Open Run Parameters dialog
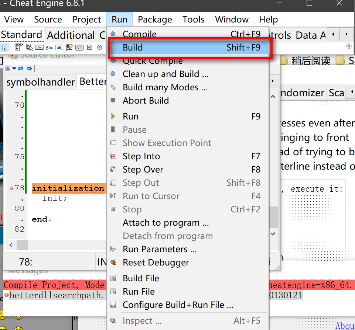 188,249
